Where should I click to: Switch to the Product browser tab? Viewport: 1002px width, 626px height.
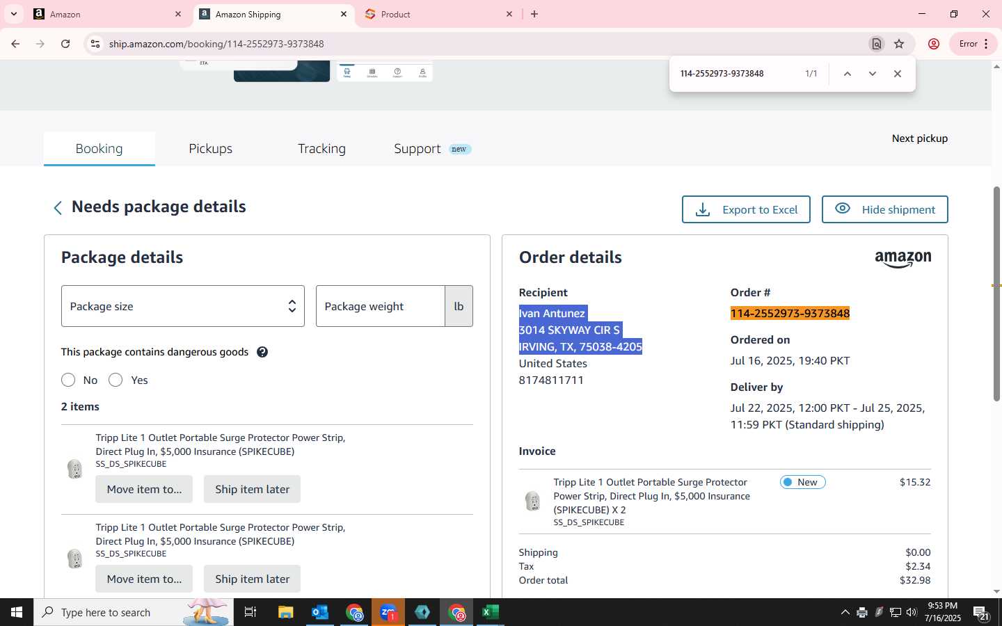pos(439,14)
